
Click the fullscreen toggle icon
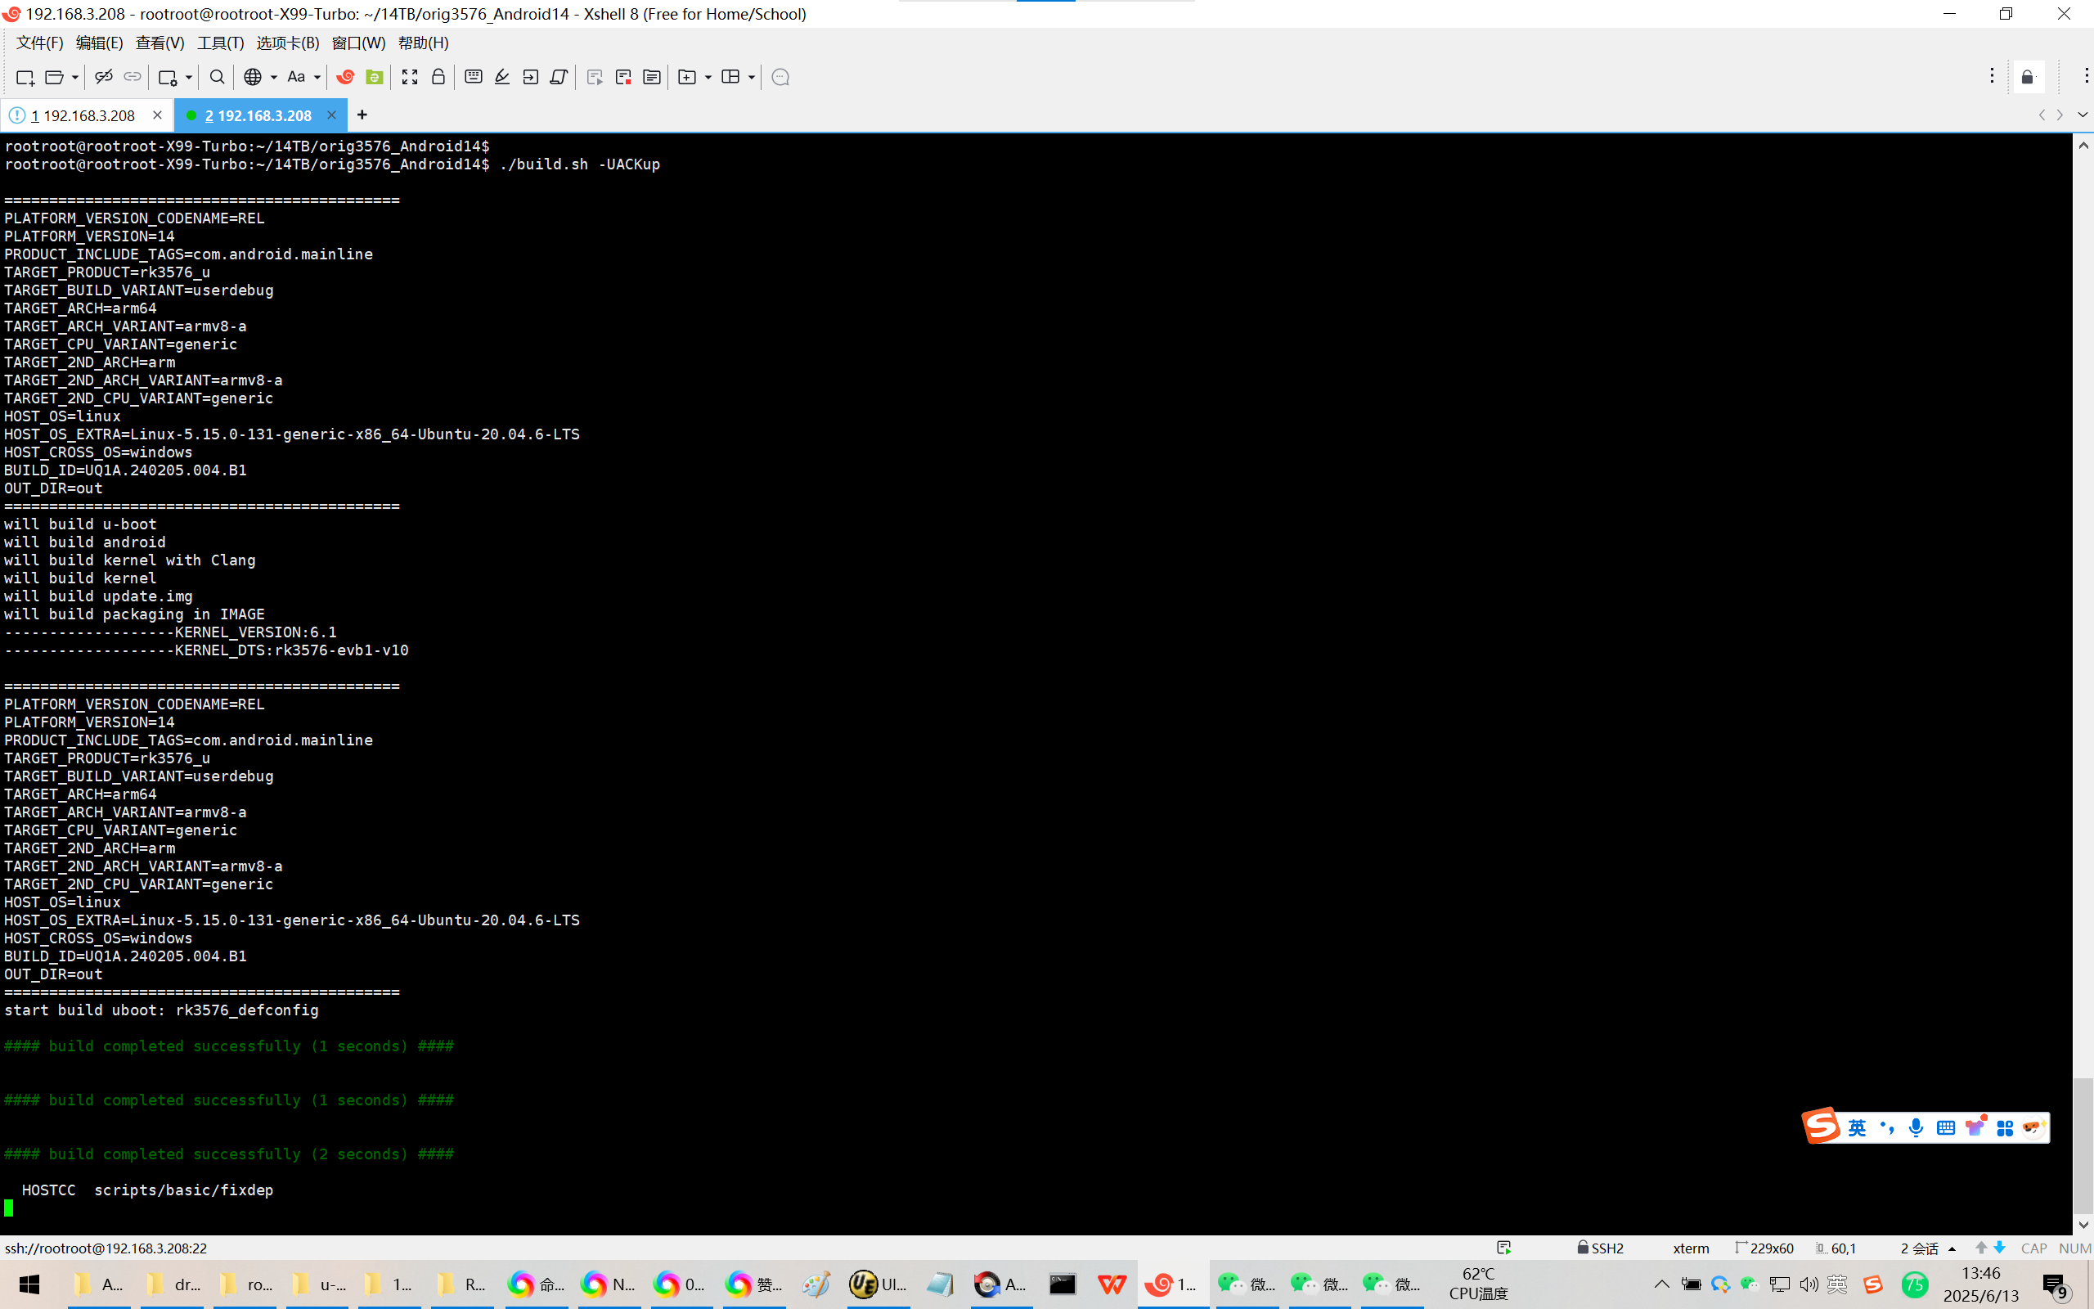(x=409, y=77)
